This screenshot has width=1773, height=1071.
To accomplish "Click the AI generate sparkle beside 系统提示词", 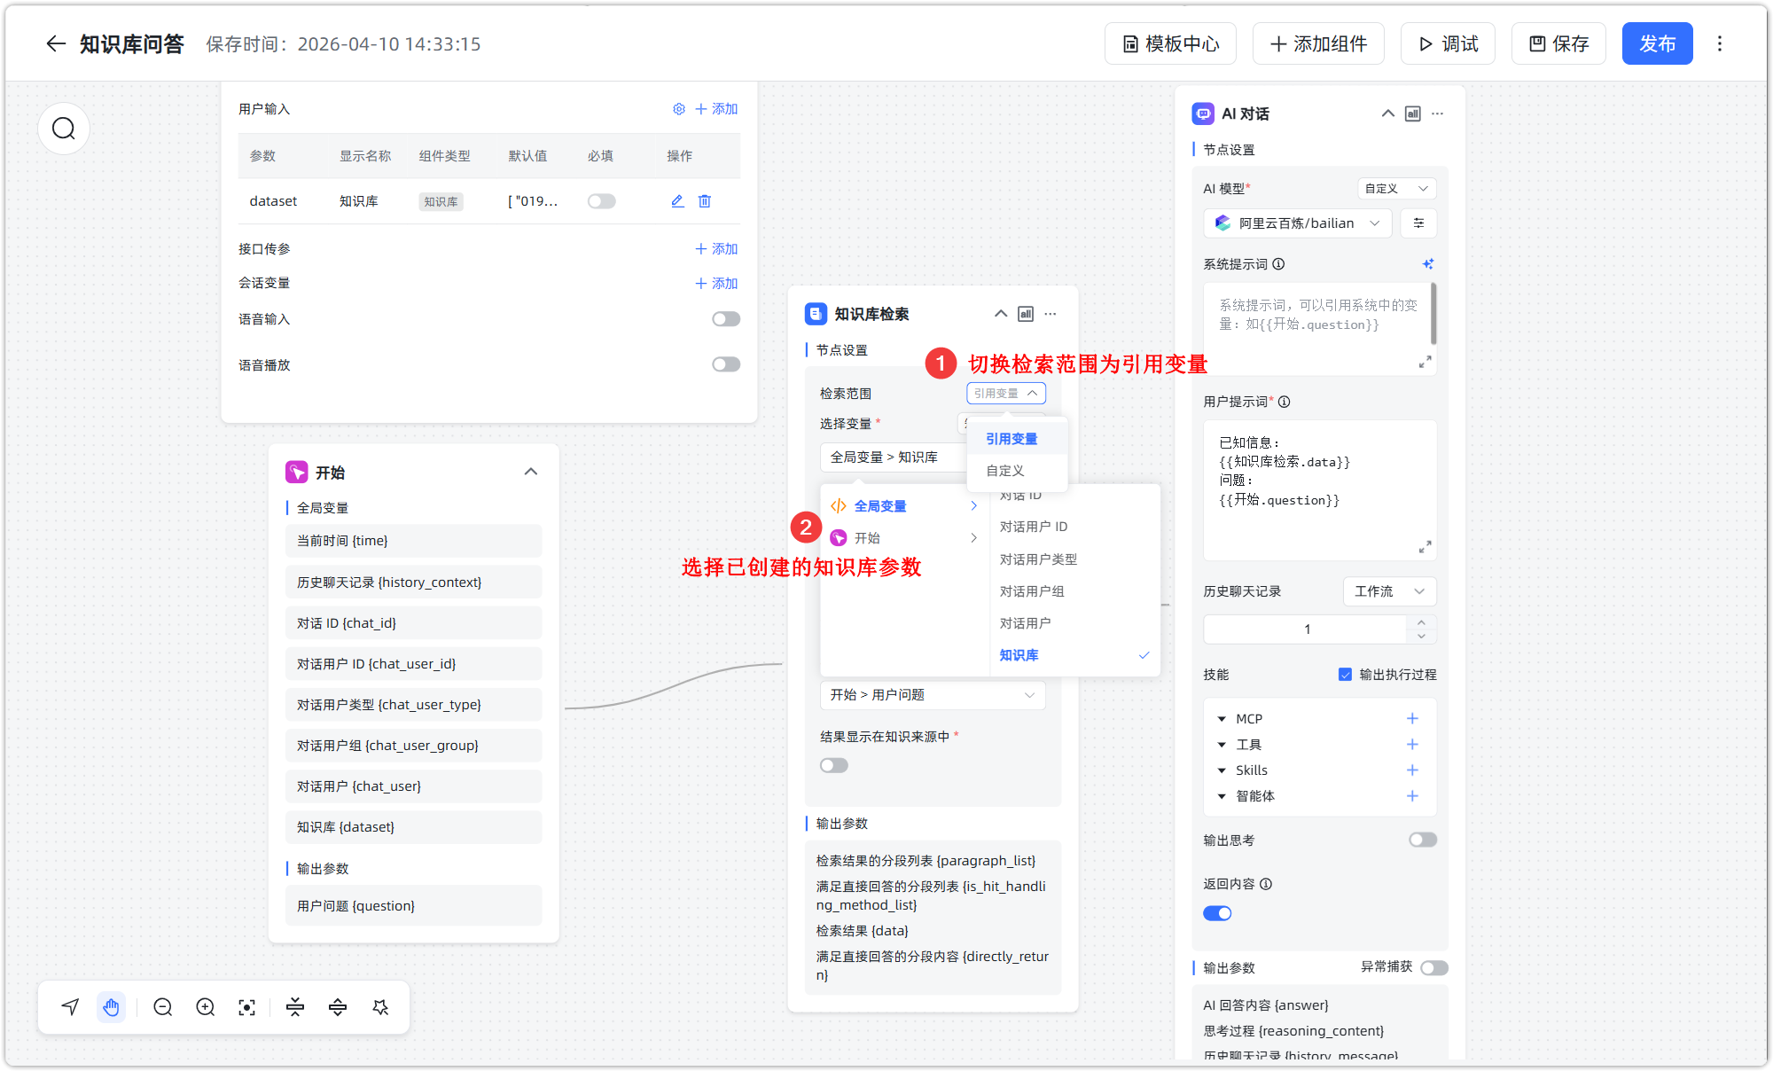I will coord(1428,263).
